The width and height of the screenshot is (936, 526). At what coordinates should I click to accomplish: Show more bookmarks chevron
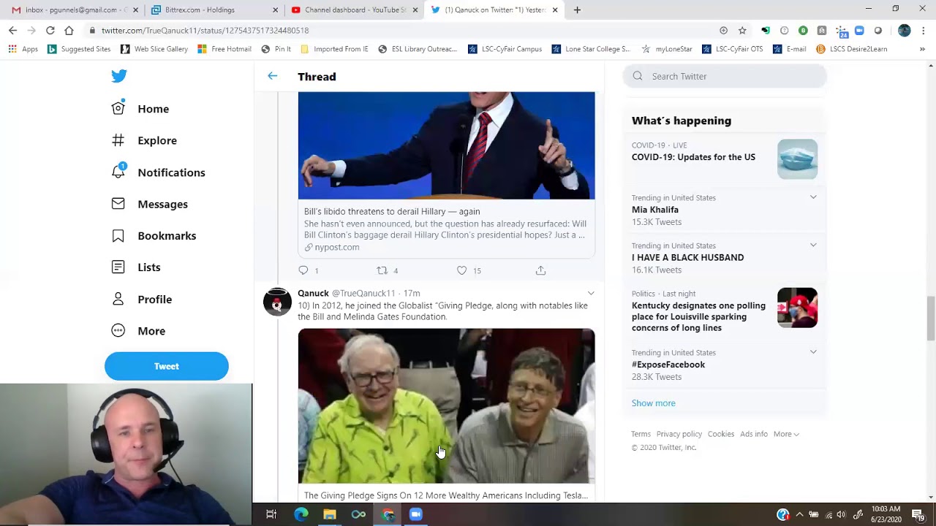922,49
